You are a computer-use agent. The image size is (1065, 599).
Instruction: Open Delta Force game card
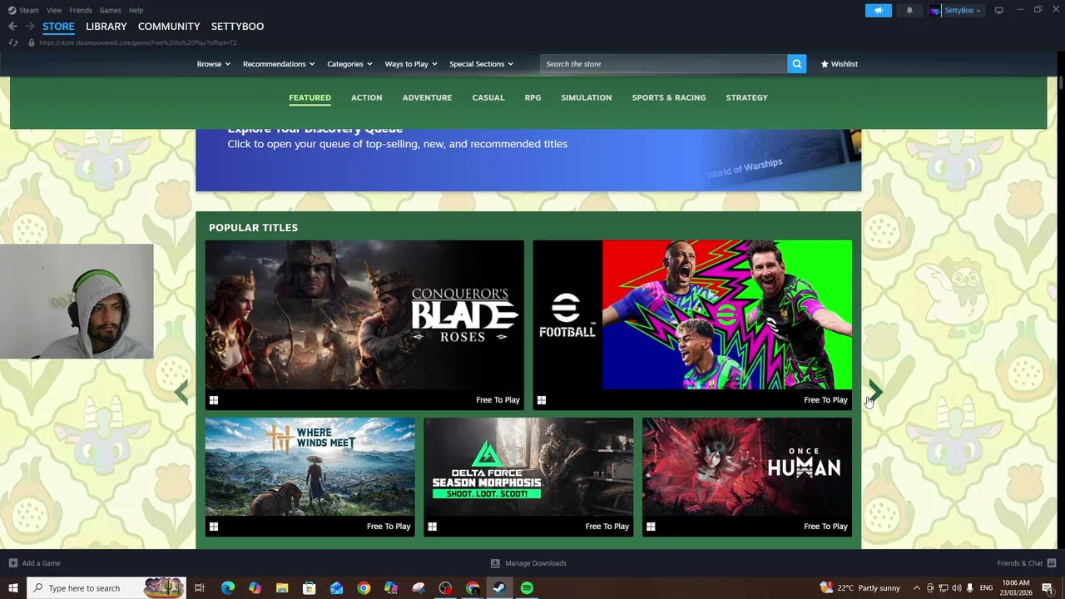point(528,477)
